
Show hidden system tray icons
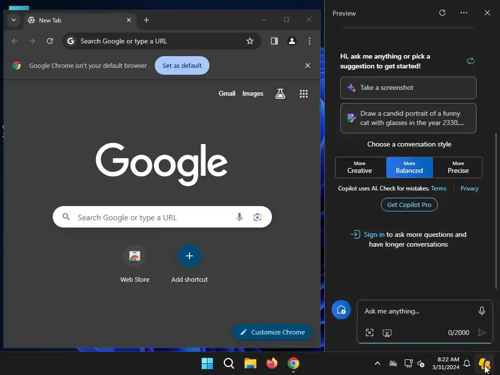[x=377, y=363]
